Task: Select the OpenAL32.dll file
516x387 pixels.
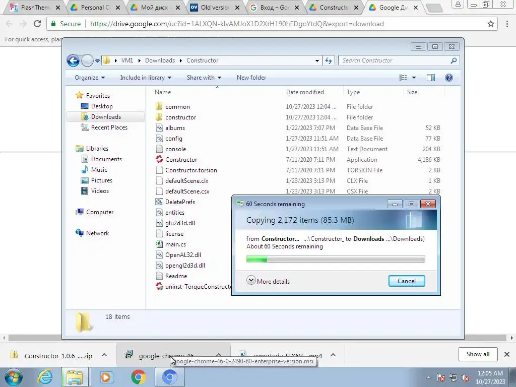Action: coord(183,254)
